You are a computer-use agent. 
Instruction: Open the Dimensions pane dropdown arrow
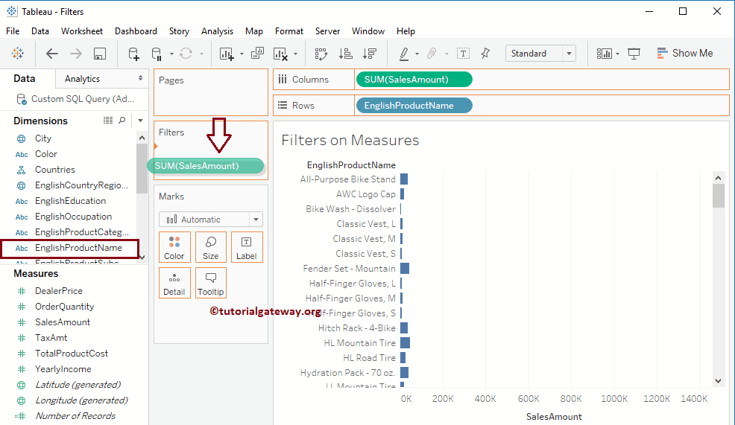pos(140,121)
